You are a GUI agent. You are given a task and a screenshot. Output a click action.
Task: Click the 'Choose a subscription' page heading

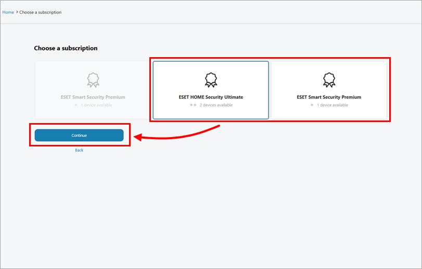click(66, 48)
